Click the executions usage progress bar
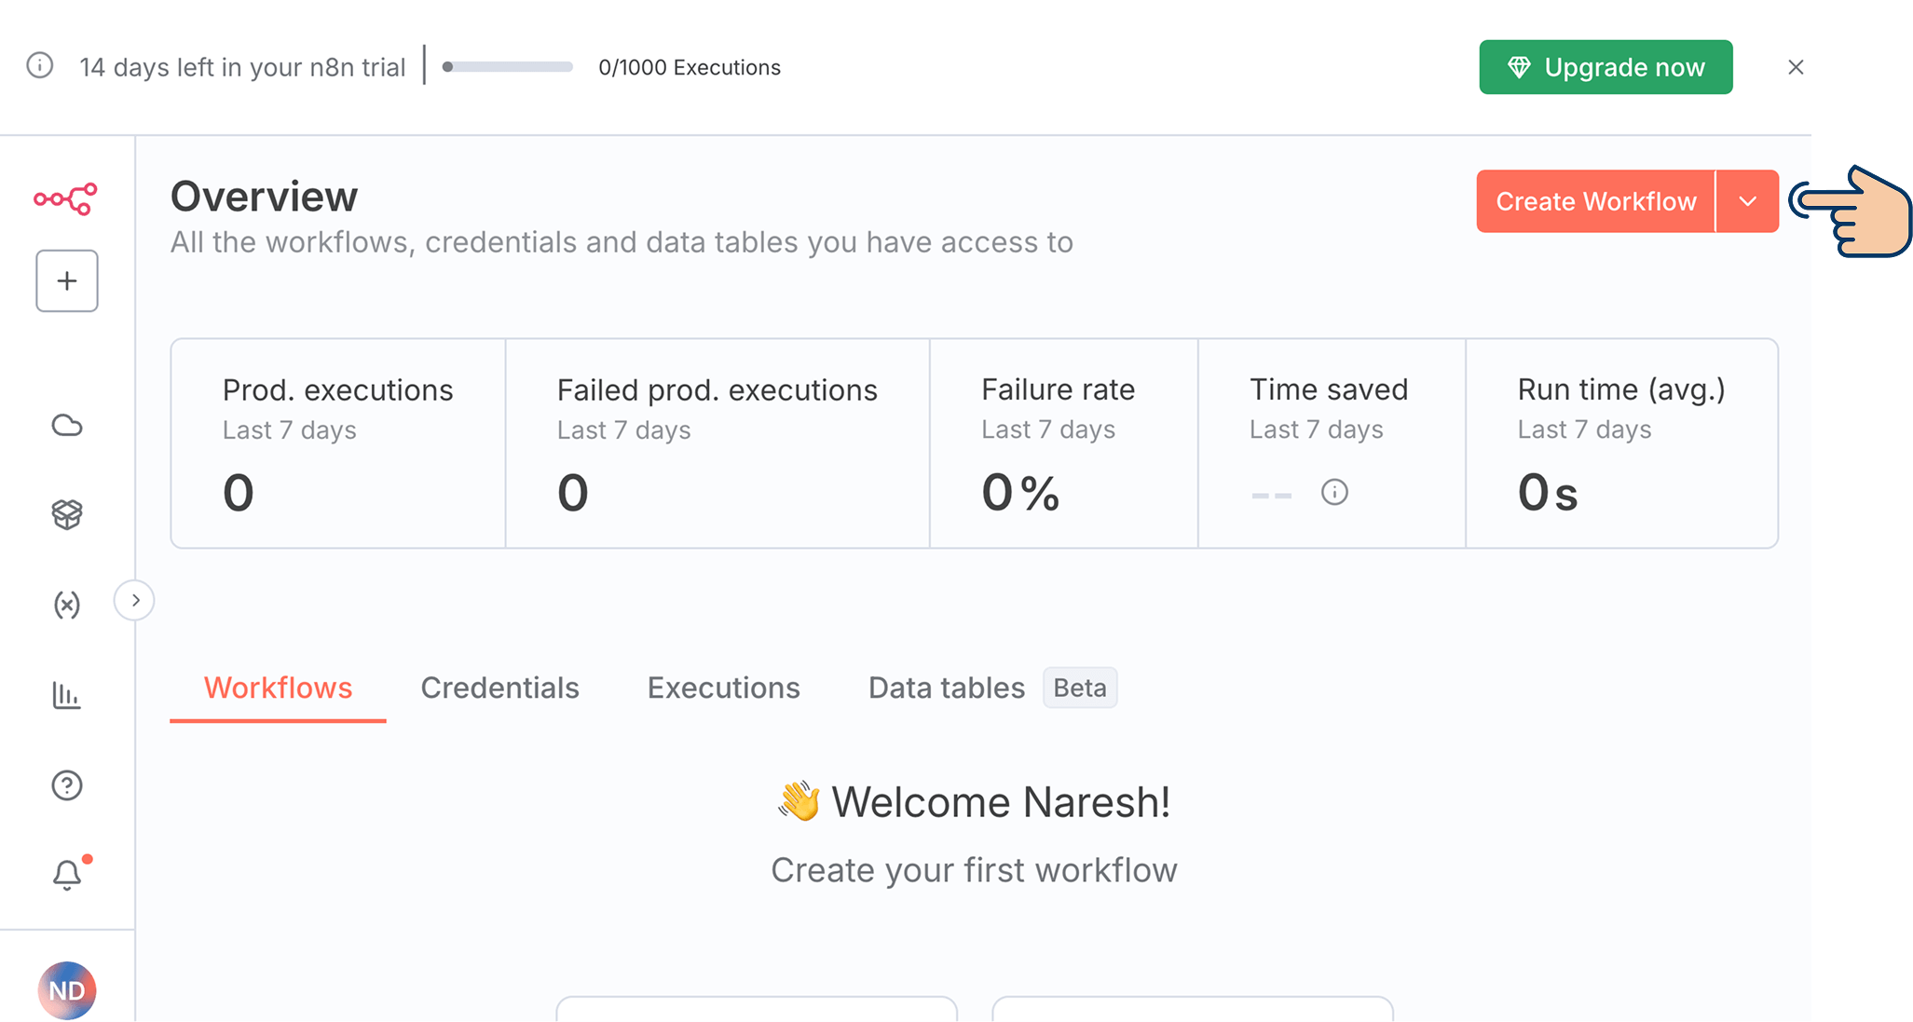This screenshot has height=1022, width=1913. pyautogui.click(x=508, y=67)
